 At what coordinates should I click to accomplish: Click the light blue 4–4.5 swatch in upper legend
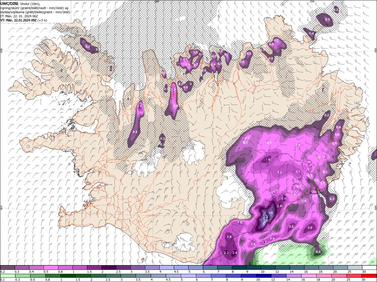click(166, 268)
